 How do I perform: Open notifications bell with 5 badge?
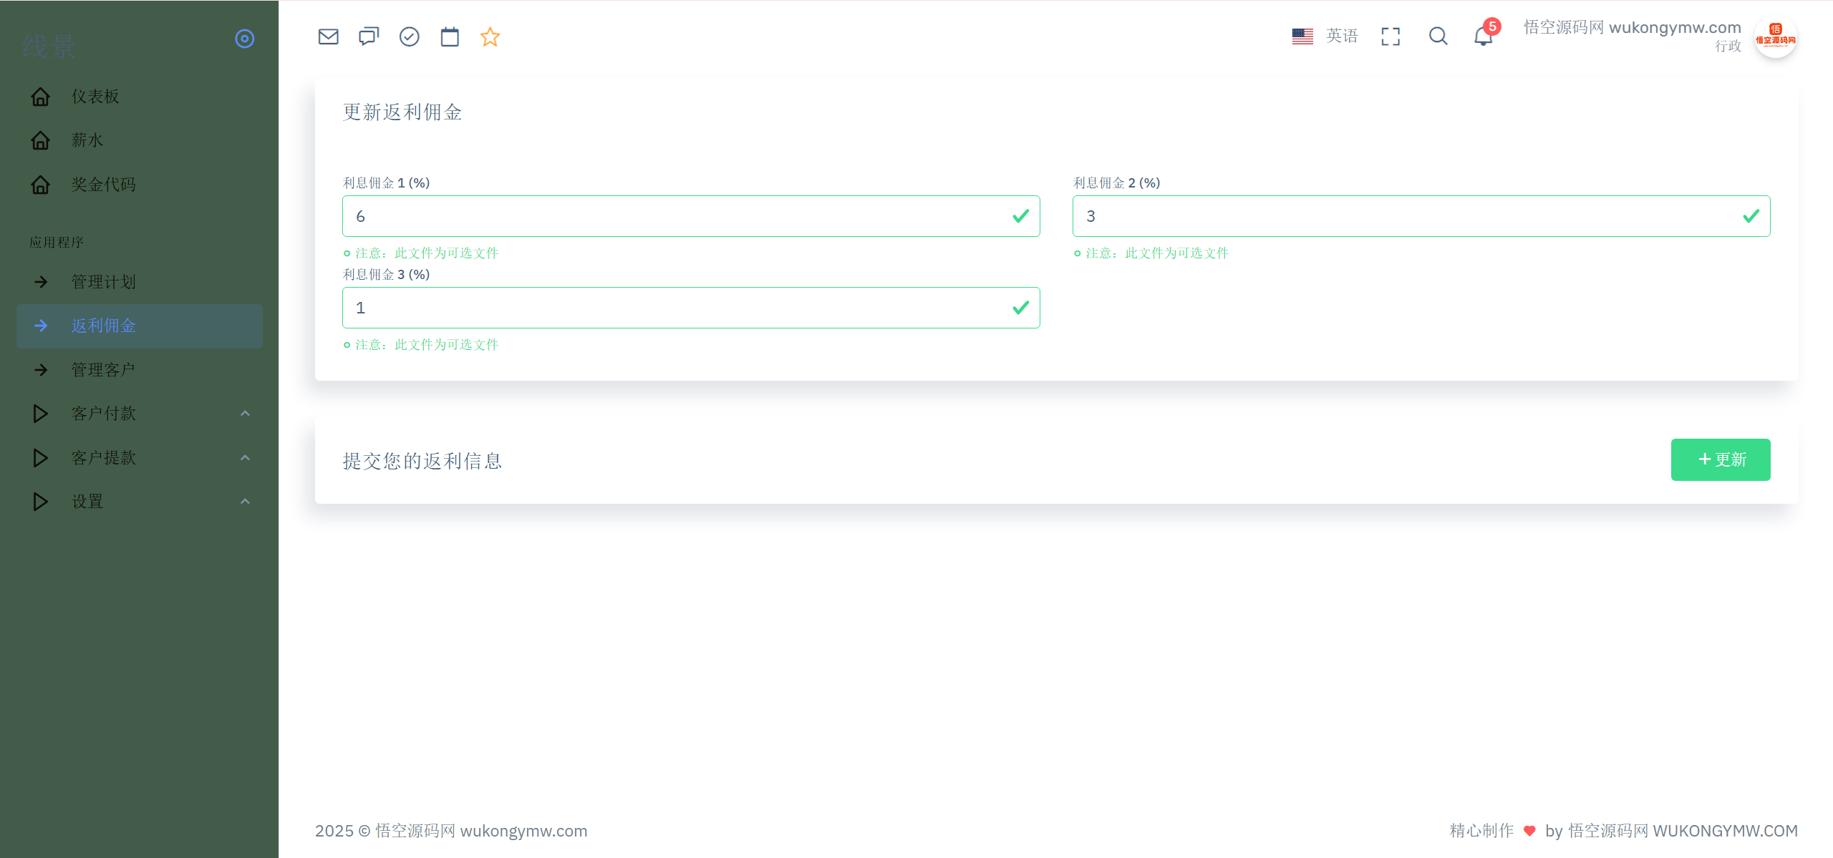[x=1484, y=36]
